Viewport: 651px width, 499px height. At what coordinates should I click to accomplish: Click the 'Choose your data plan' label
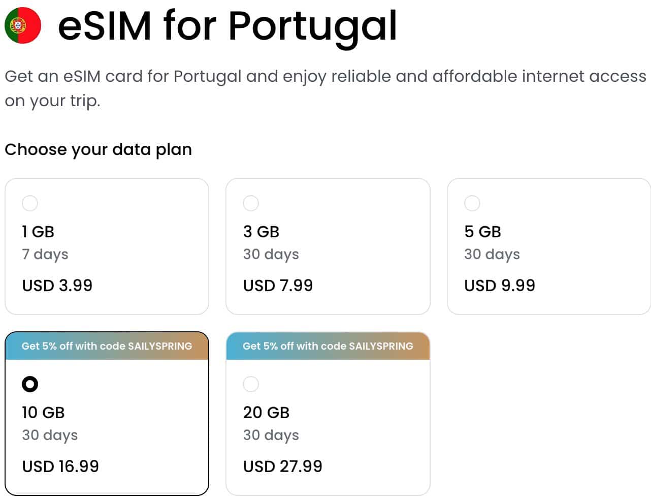[x=99, y=150]
